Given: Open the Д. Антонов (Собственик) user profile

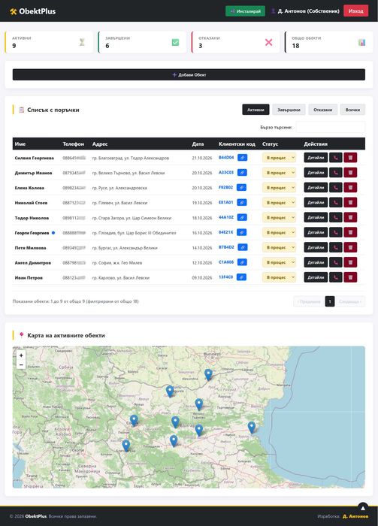Looking at the screenshot, I should (x=305, y=11).
